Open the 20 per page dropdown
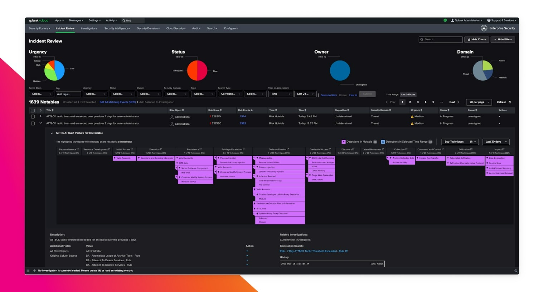This screenshot has height=292, width=544. [x=479, y=102]
